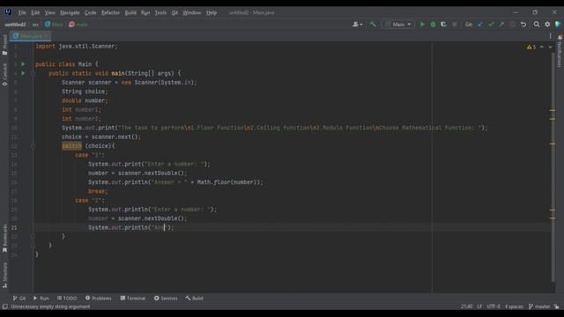This screenshot has width=564, height=317.
Task: Open the File menu
Action: pos(22,12)
